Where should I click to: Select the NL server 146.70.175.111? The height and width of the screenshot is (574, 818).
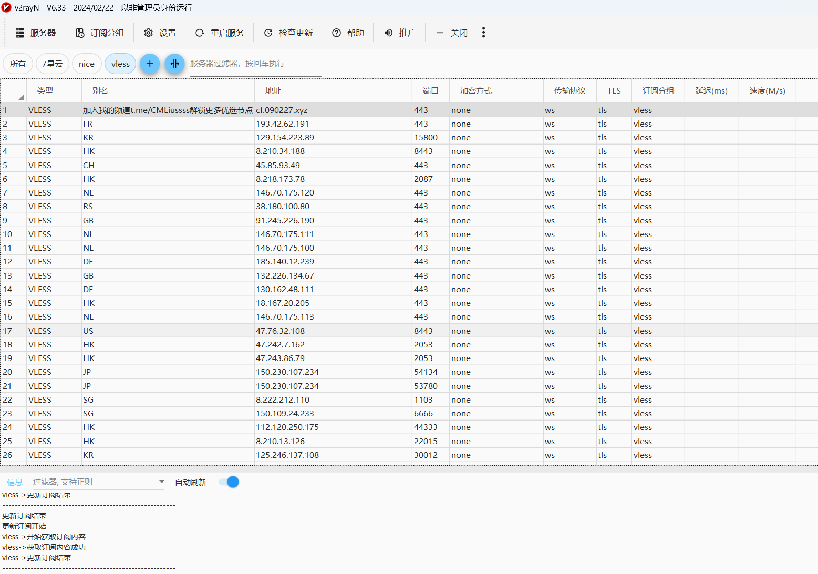409,234
